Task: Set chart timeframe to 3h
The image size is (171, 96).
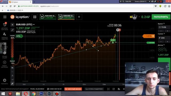Action: click(x=64, y=85)
